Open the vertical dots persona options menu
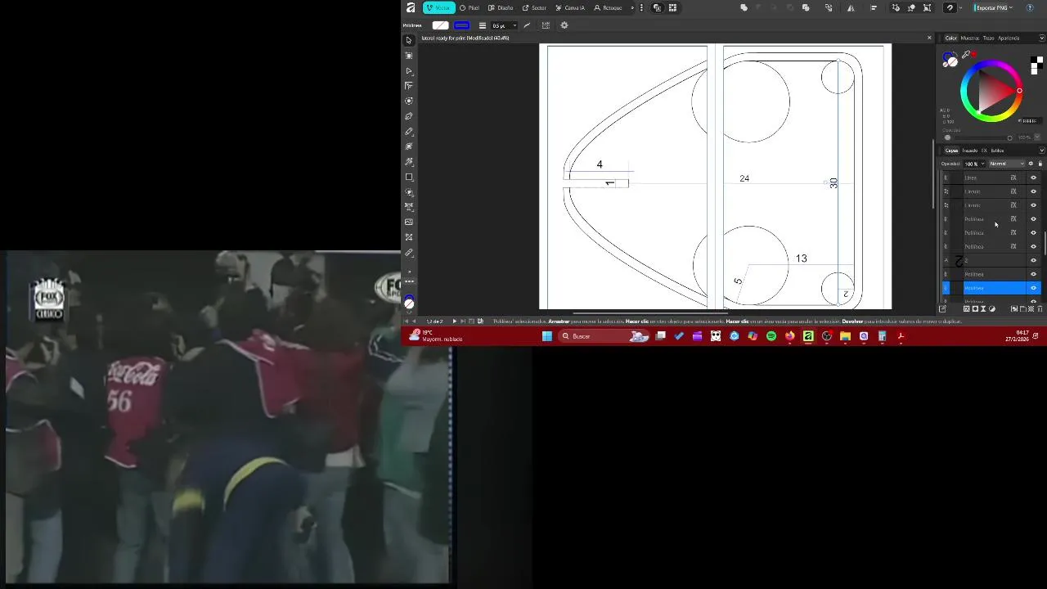The image size is (1047, 589). coord(641,7)
